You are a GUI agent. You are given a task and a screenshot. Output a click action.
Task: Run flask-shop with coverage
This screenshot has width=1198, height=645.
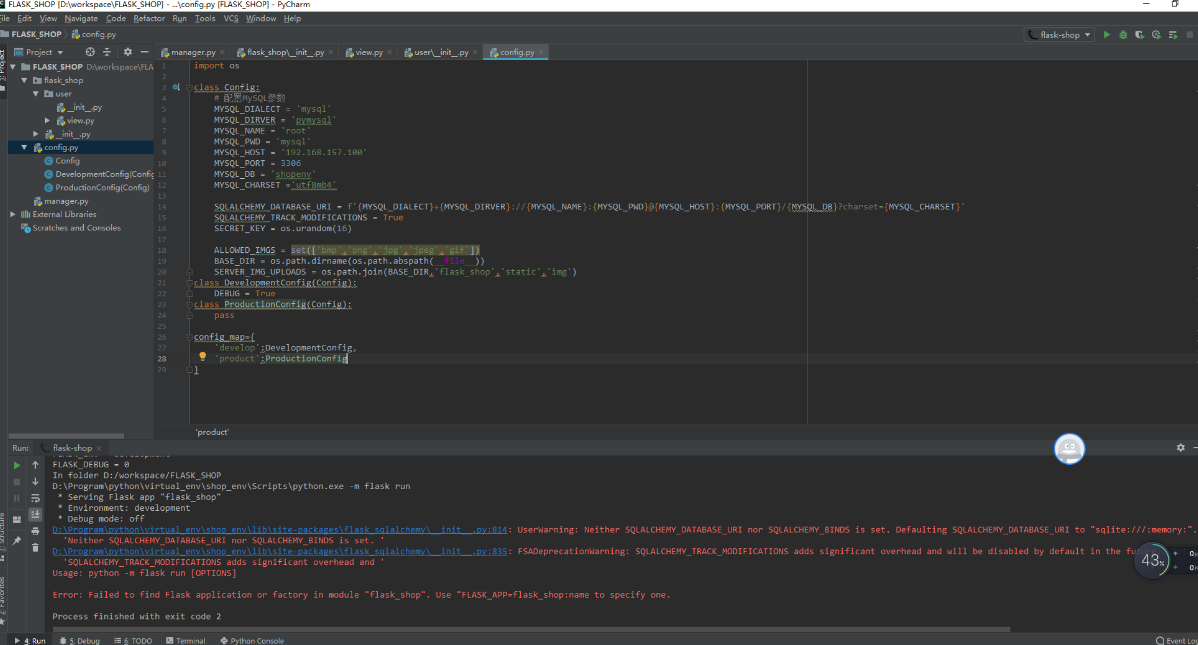click(x=1139, y=35)
